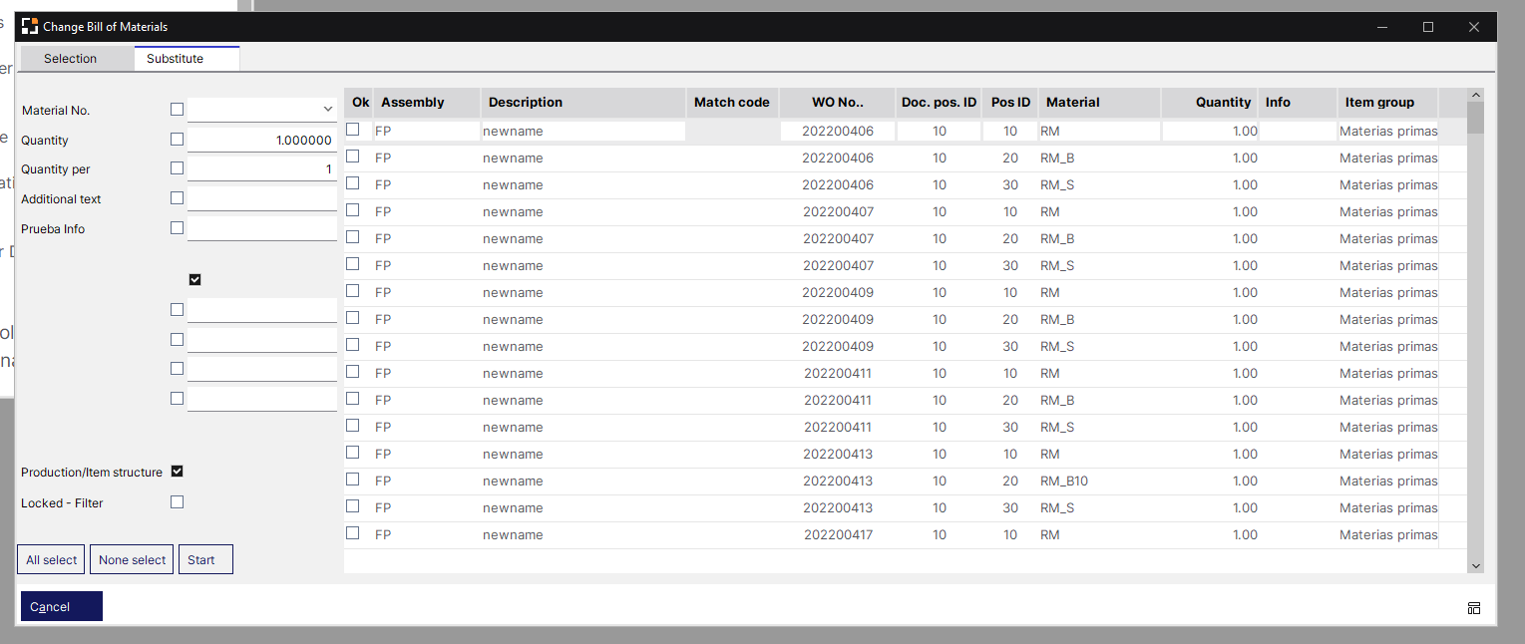Image resolution: width=1525 pixels, height=644 pixels.
Task: Click the layout icon in bottom-right corner
Action: [x=1473, y=608]
